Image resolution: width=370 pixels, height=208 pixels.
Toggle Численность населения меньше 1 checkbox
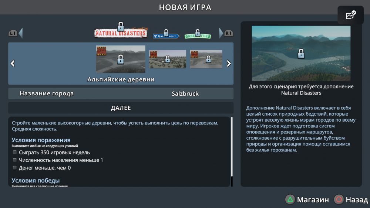coord(15,160)
